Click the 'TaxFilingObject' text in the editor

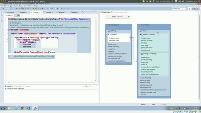[x=37, y=38]
